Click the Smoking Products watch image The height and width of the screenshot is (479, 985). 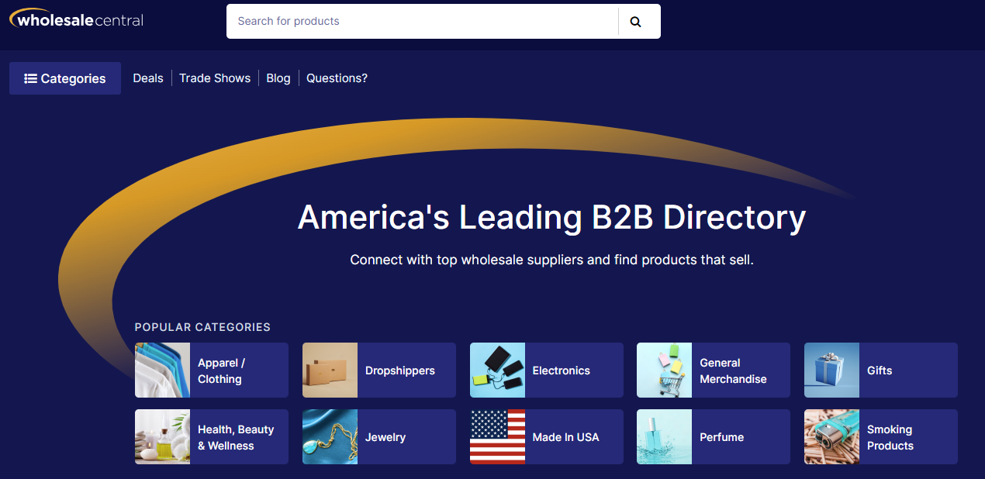831,436
